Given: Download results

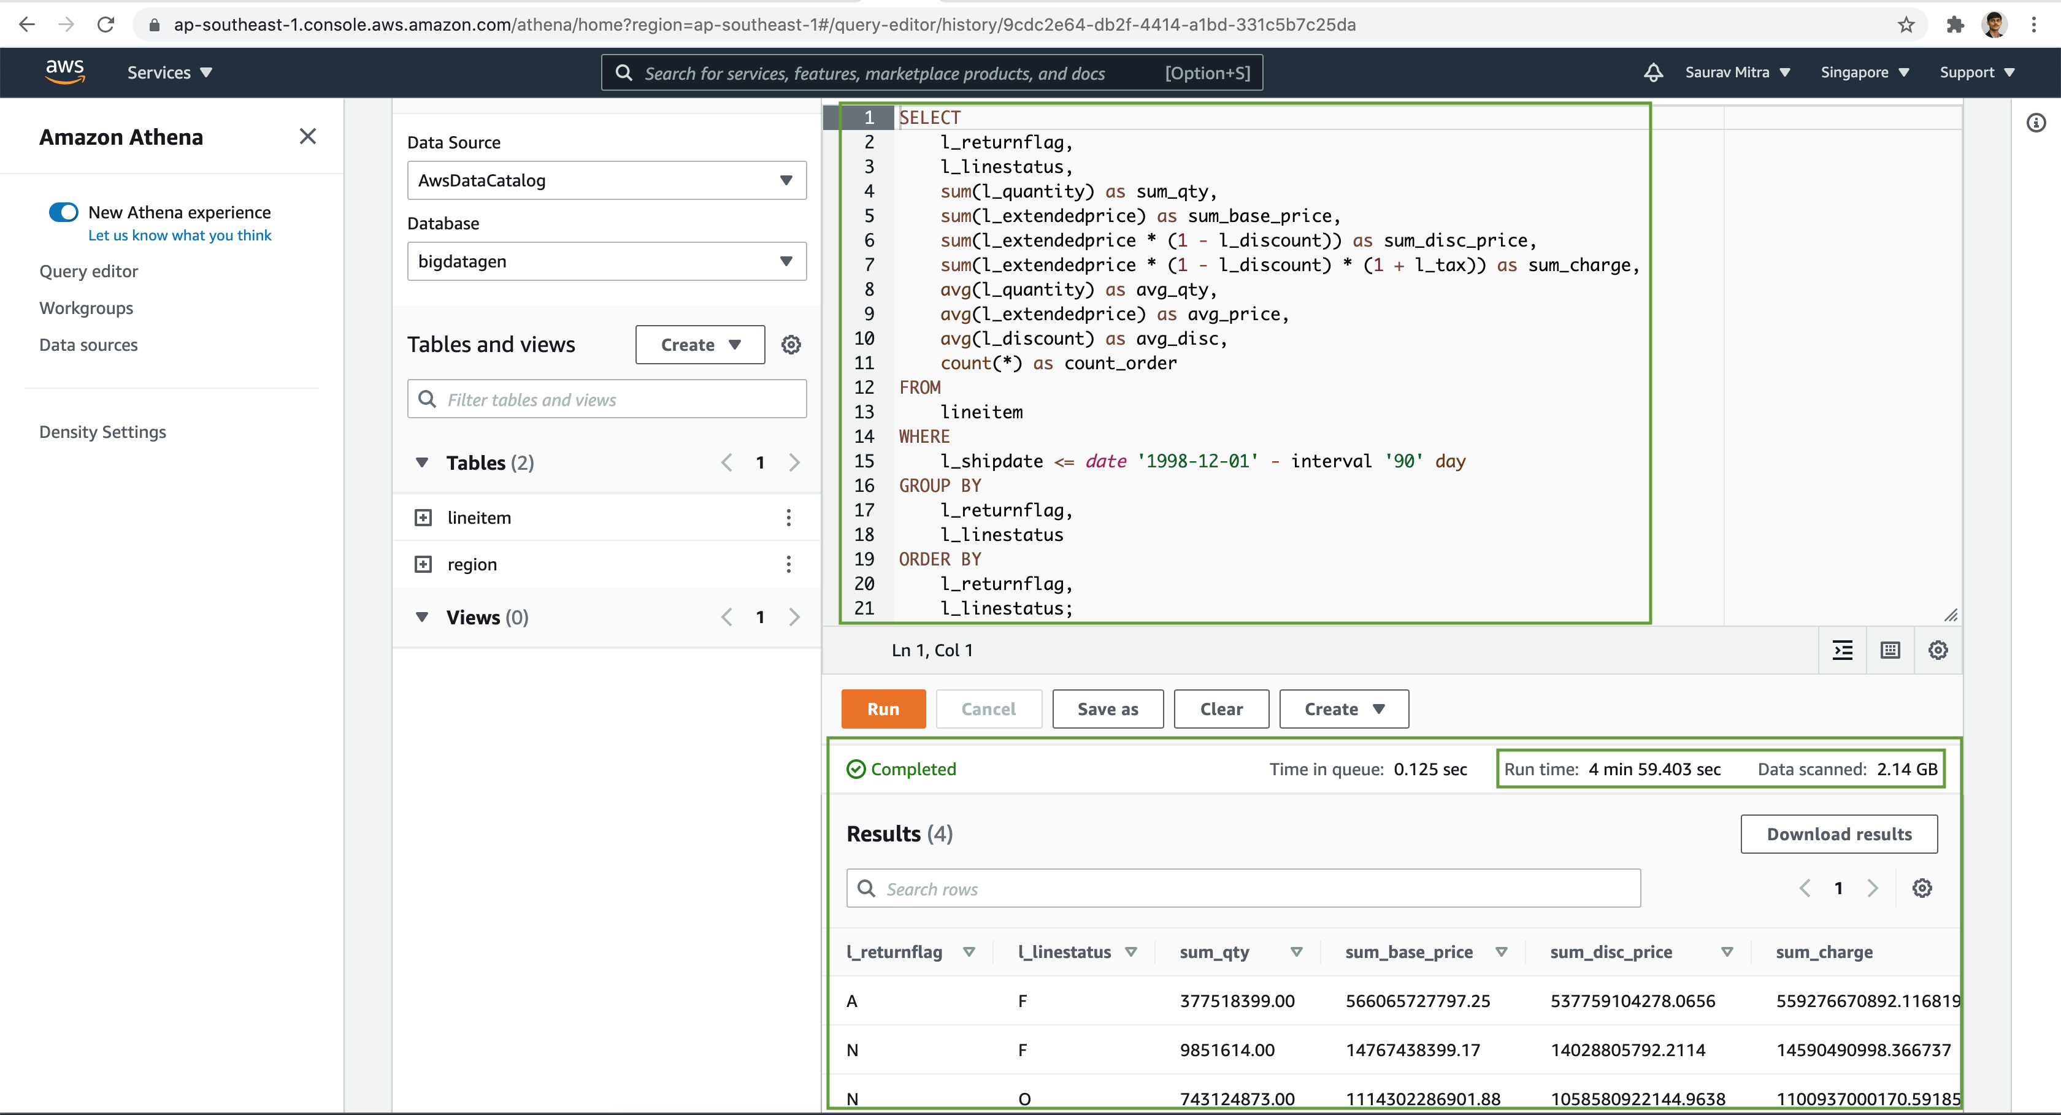Looking at the screenshot, I should (x=1838, y=834).
